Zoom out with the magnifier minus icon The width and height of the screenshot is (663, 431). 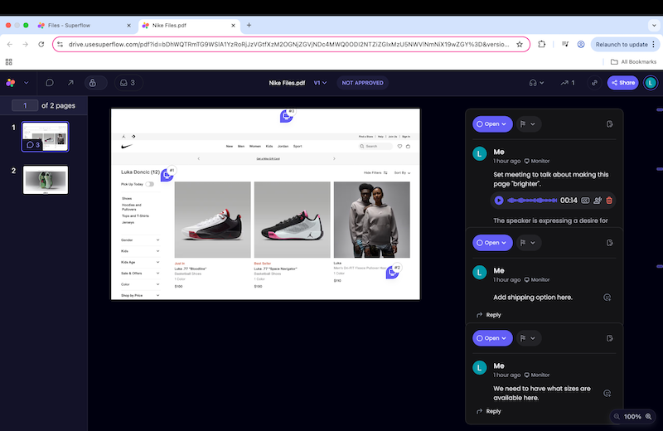pos(617,417)
